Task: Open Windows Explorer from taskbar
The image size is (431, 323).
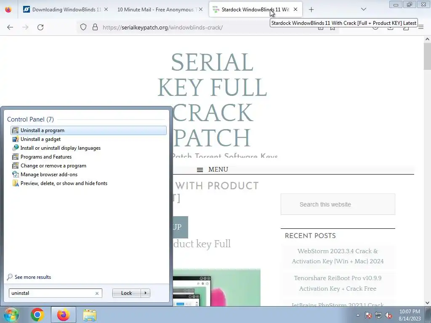Action: click(x=90, y=315)
